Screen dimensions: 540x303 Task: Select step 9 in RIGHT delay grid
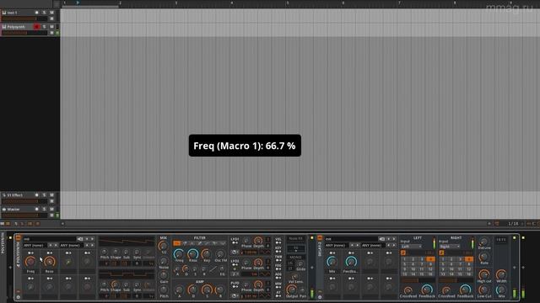point(443,269)
